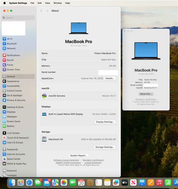
Task: Click the Built-in Liquid Retina XDR Display row
Action: point(78,114)
